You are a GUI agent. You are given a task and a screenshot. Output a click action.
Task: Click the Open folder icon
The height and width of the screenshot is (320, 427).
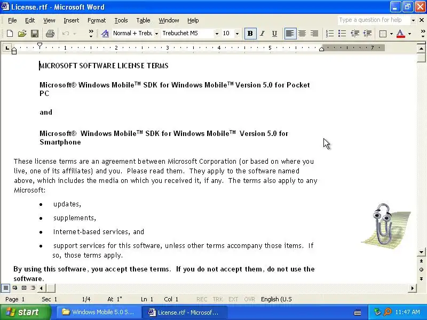pyautogui.click(x=22, y=34)
